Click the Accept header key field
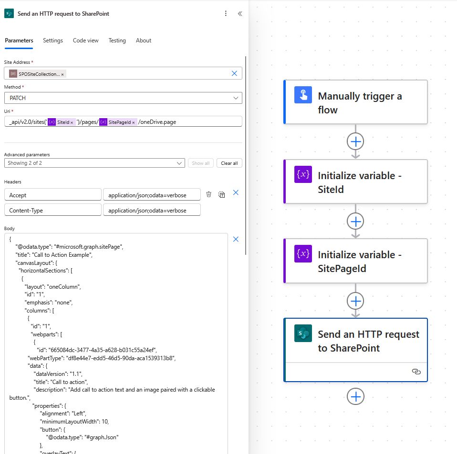The image size is (457, 454). coord(53,195)
